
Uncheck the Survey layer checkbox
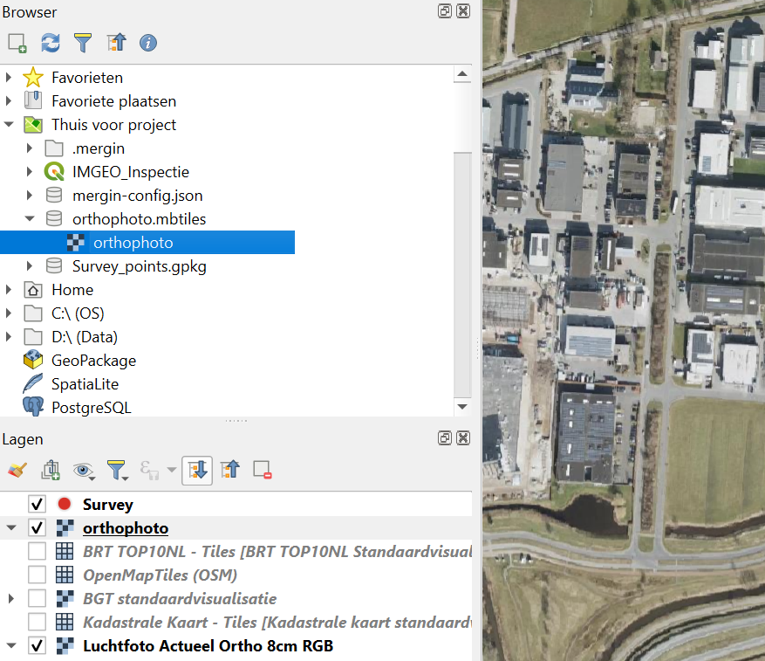[x=37, y=505]
